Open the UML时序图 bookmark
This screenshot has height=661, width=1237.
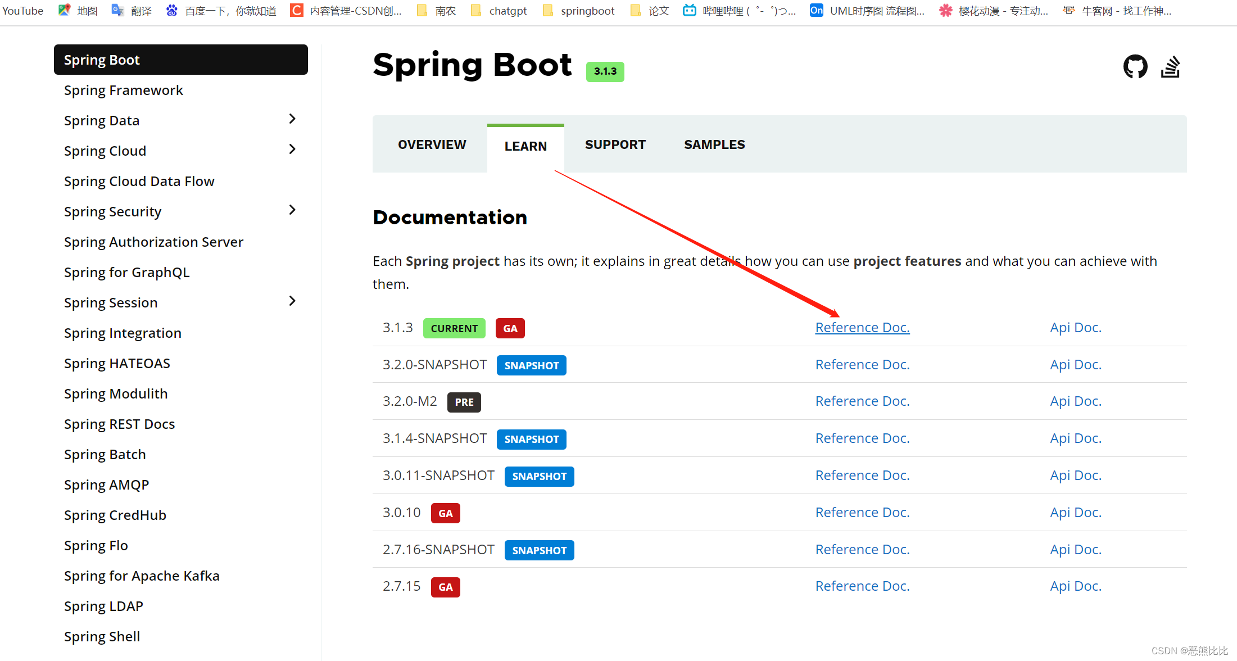click(867, 11)
